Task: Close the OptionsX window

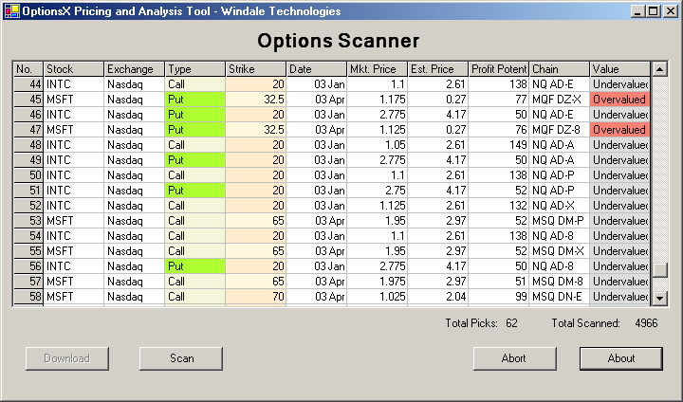Action: pos(670,11)
